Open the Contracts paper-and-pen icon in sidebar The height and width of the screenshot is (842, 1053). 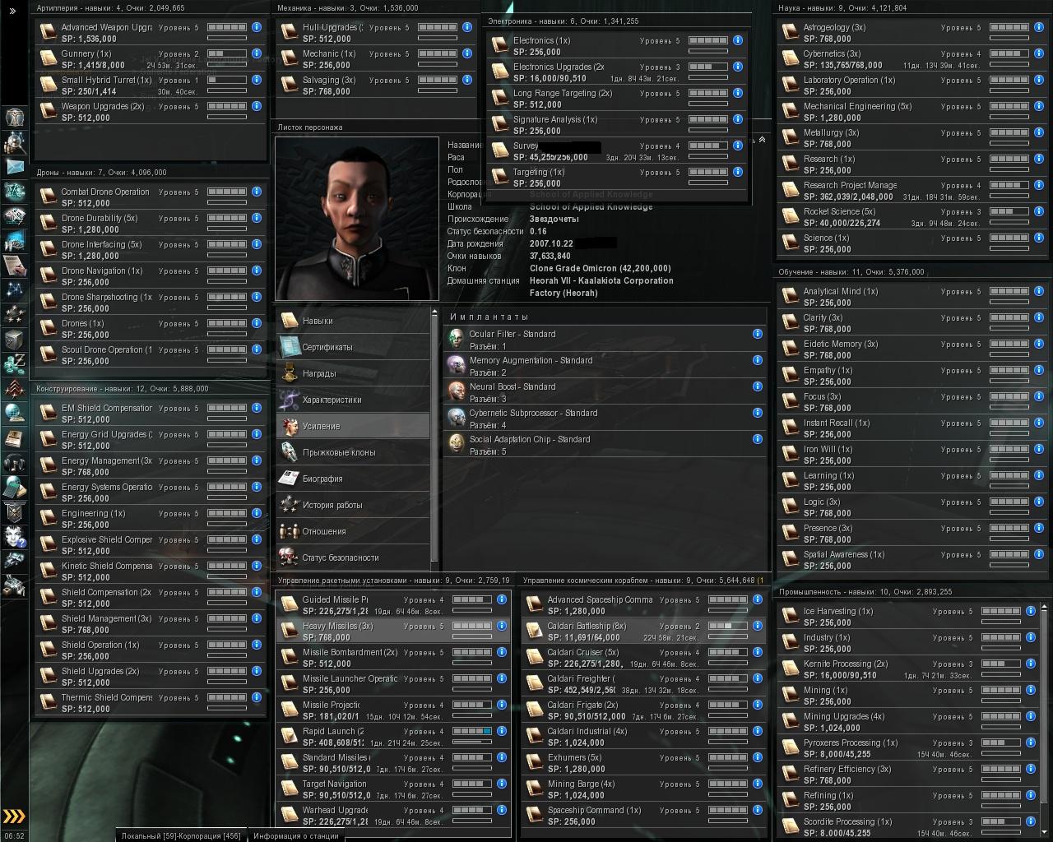pyautogui.click(x=15, y=266)
